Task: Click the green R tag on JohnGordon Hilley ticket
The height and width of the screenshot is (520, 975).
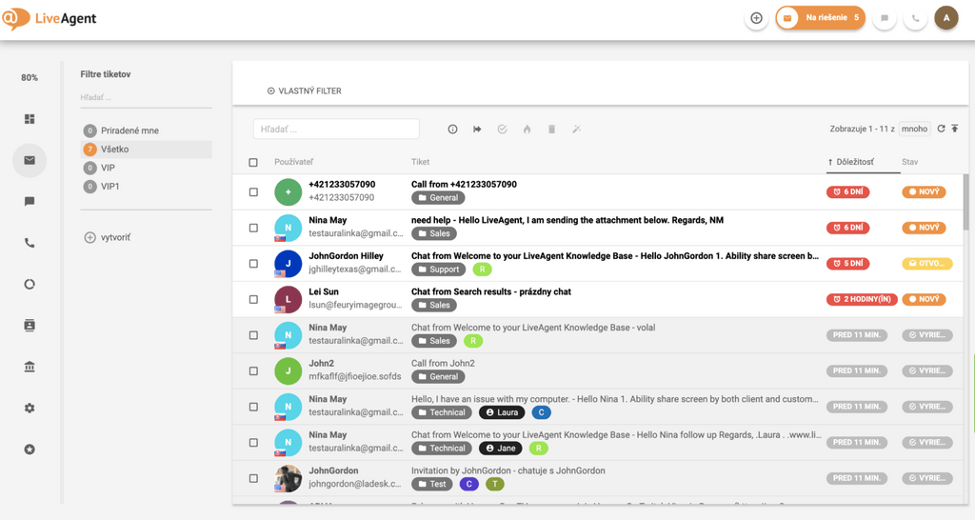Action: click(482, 270)
